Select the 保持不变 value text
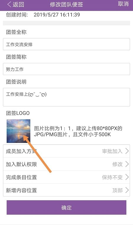133x225 pixels. (x=112, y=177)
